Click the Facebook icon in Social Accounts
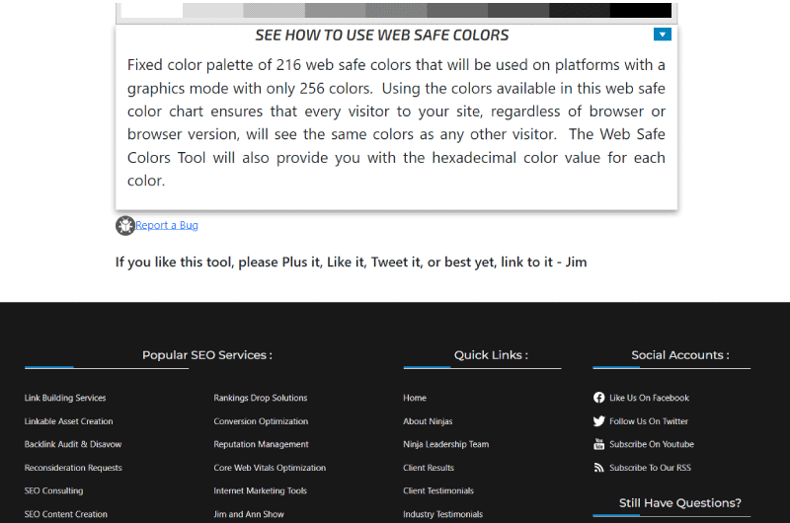Screen dimensions: 790x523 click(x=598, y=398)
